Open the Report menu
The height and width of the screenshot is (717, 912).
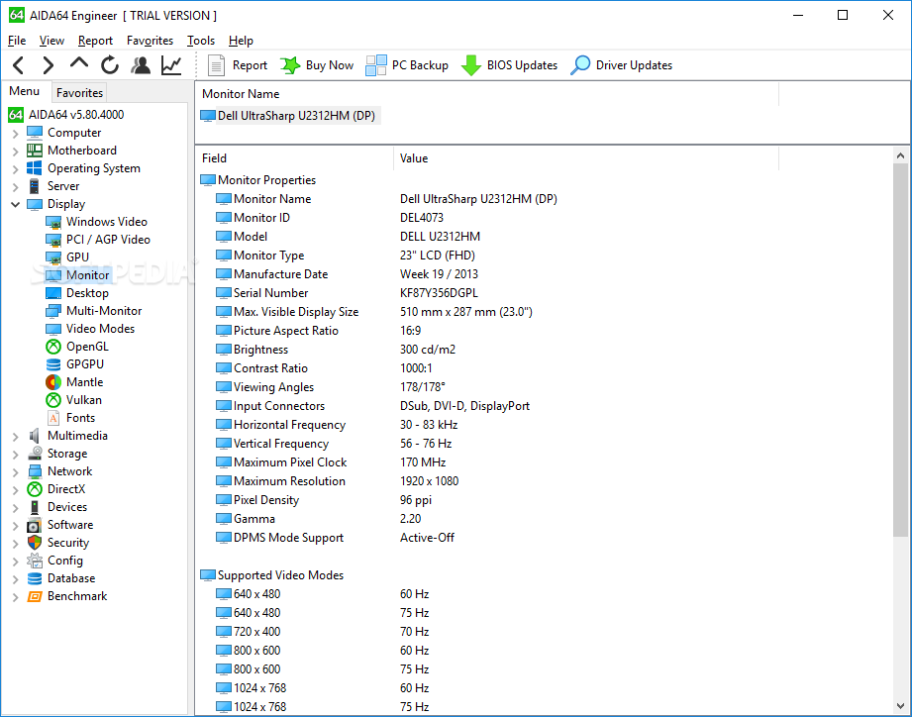tap(95, 41)
